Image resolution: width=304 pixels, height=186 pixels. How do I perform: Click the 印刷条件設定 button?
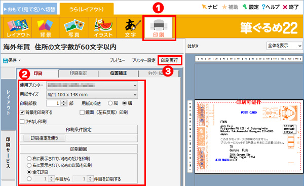pyautogui.click(x=79, y=130)
